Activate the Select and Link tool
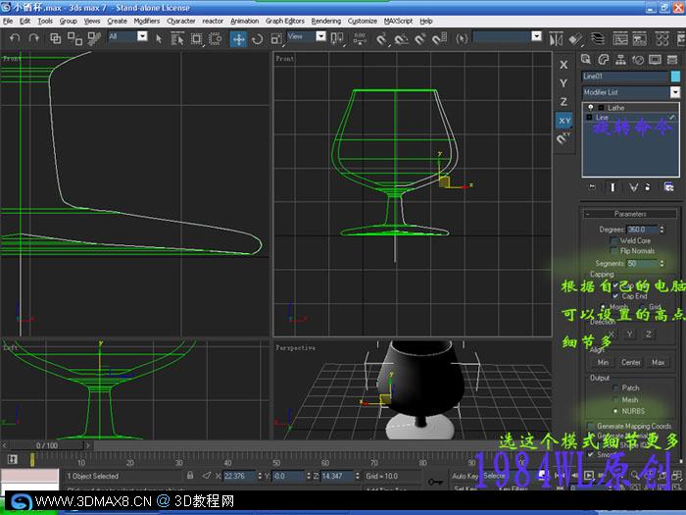The width and height of the screenshot is (686, 515). point(56,38)
